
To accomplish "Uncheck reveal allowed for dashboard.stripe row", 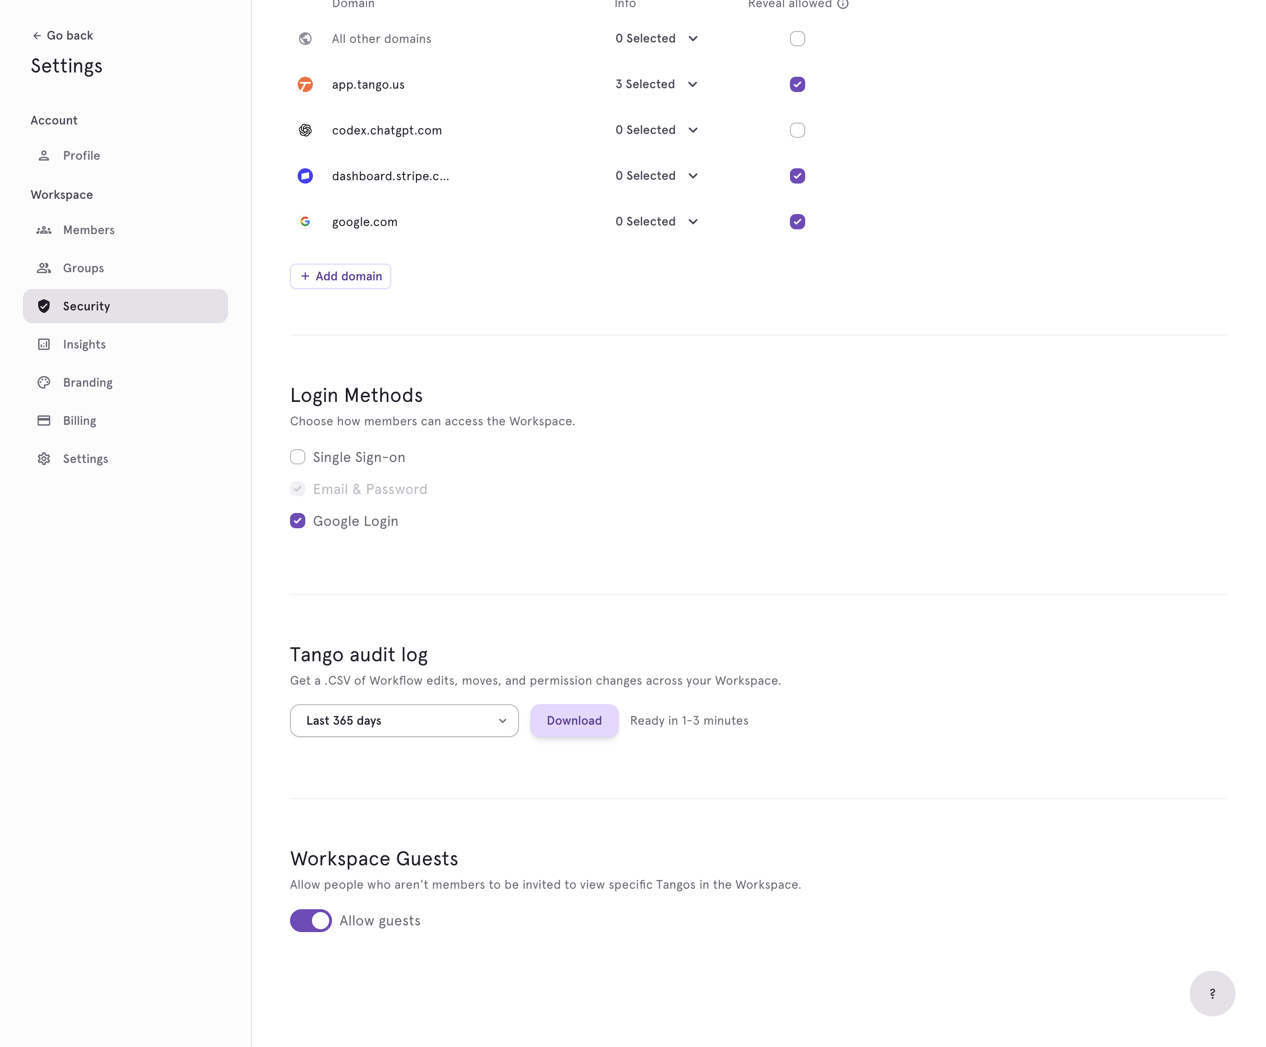I will [798, 176].
